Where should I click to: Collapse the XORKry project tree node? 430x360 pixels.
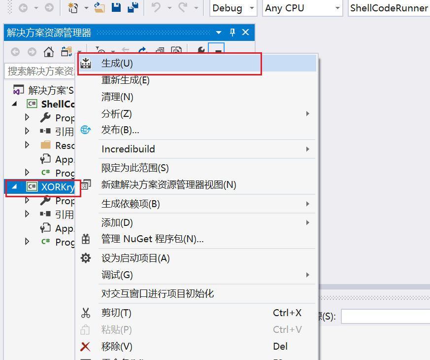pyautogui.click(x=15, y=187)
